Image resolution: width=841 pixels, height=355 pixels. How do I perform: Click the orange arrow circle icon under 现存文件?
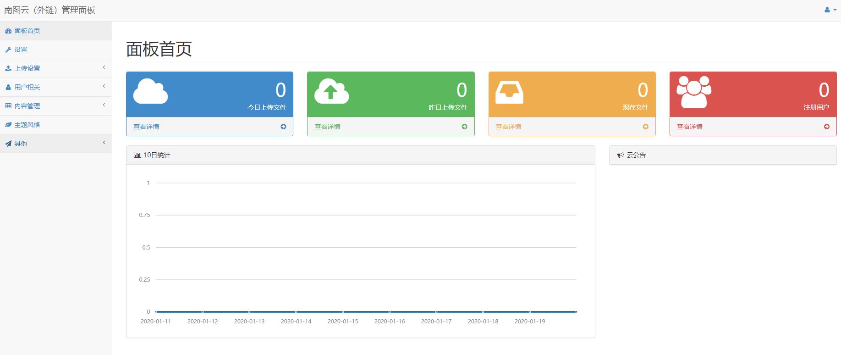coord(645,127)
